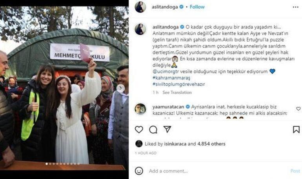
Task: View isinkaraca's profile from likes line
Action: point(175,144)
